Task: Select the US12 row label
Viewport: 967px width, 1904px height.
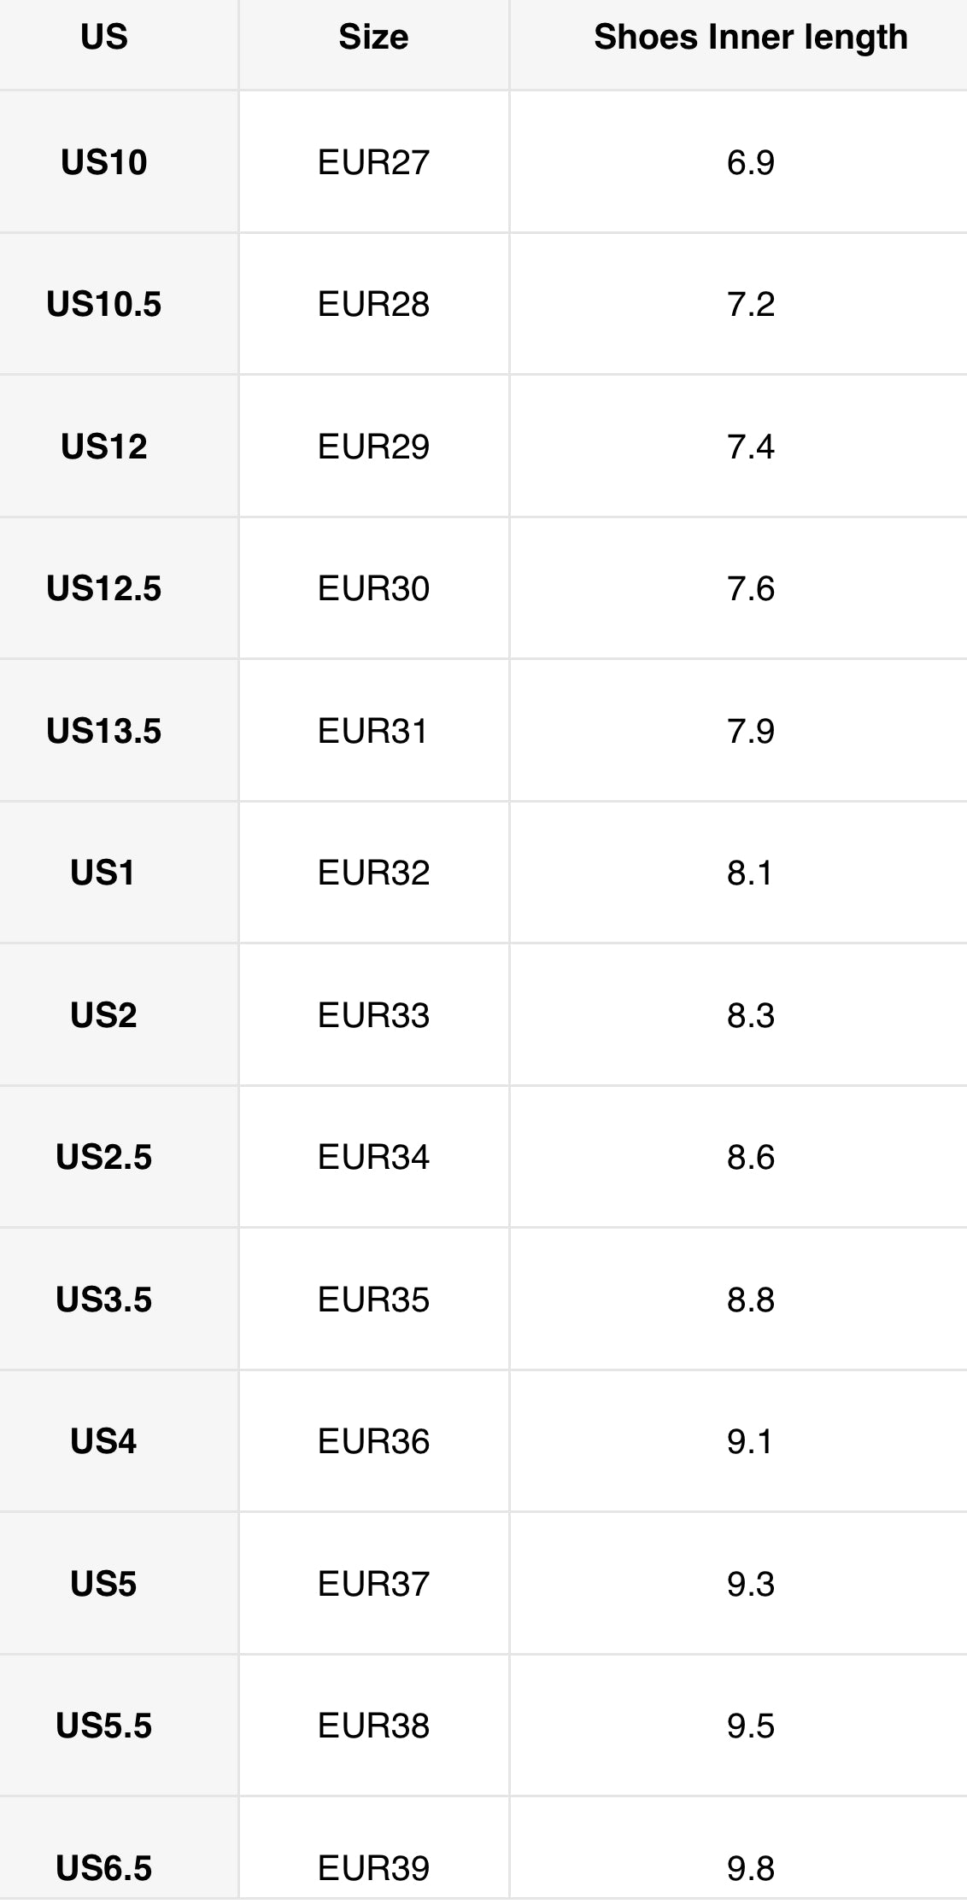Action: tap(104, 447)
